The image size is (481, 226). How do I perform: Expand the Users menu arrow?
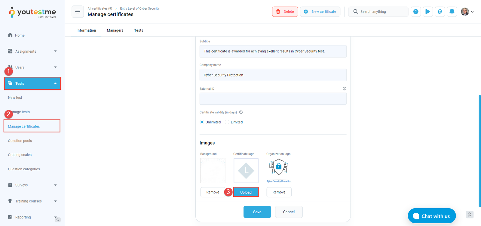(55, 67)
